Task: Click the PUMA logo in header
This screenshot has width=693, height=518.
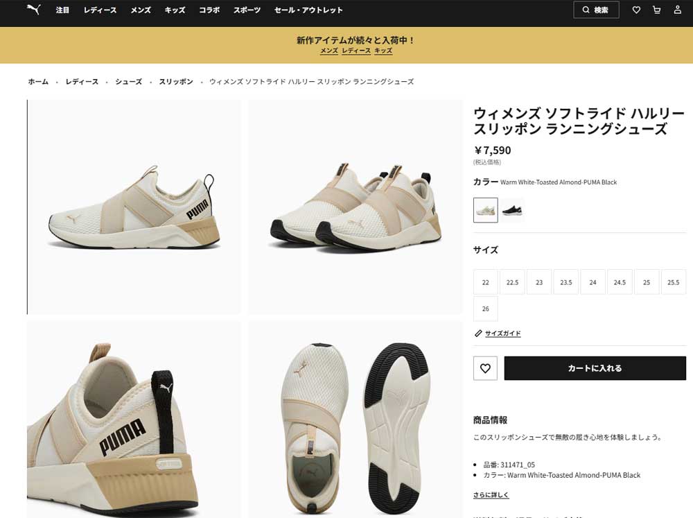Action: click(33, 9)
